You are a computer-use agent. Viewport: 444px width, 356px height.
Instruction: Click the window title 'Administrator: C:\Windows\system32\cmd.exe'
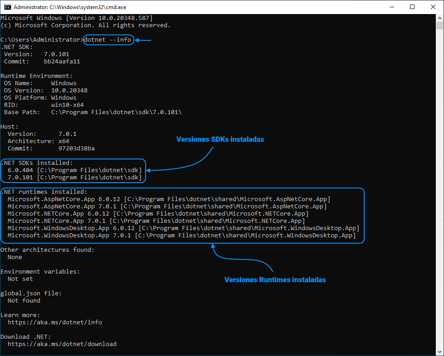pos(70,7)
